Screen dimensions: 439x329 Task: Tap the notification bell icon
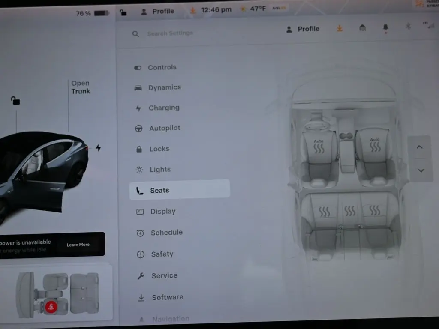pyautogui.click(x=385, y=28)
